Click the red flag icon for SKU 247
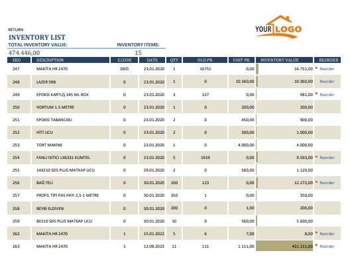 point(316,68)
